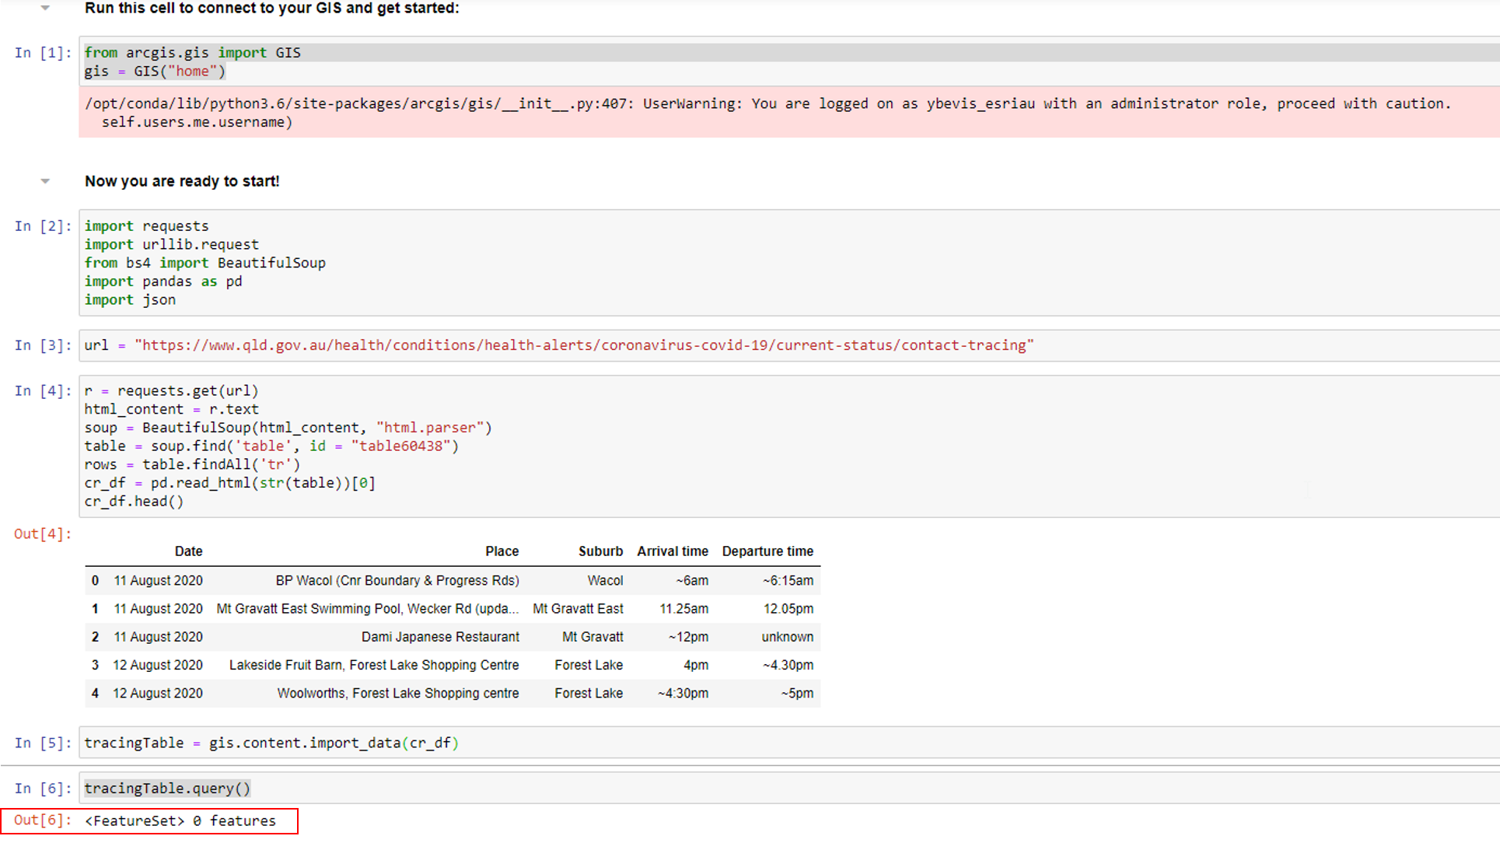This screenshot has height=843, width=1500.
Task: Click the "Wacol" suburb cell
Action: pos(605,581)
